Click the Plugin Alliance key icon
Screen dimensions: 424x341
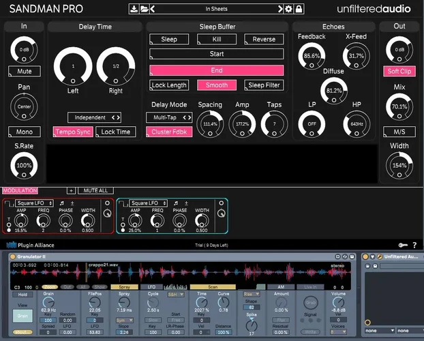pos(403,245)
